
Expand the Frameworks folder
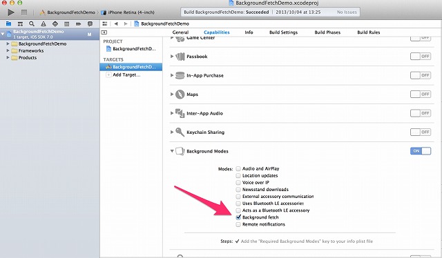pos(8,50)
